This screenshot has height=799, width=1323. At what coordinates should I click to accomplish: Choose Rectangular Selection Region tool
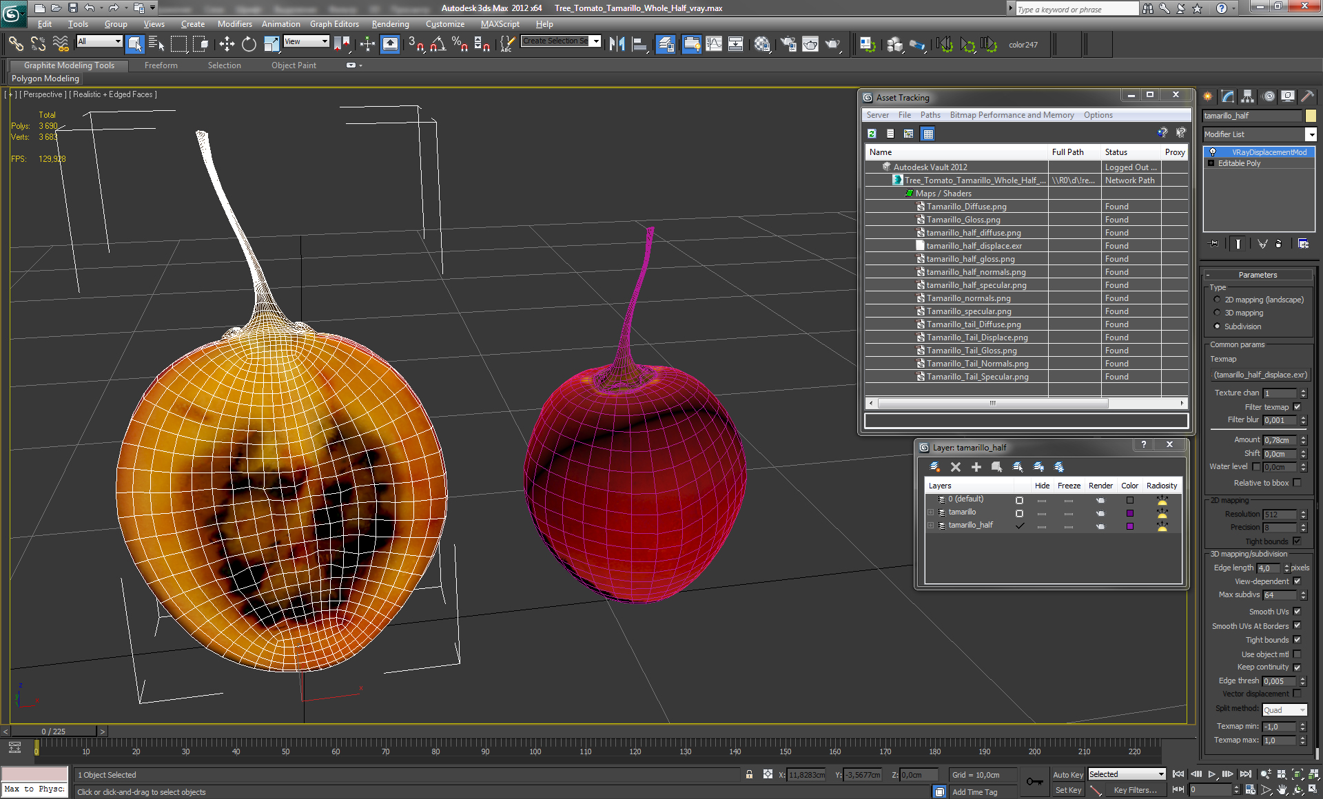(179, 44)
